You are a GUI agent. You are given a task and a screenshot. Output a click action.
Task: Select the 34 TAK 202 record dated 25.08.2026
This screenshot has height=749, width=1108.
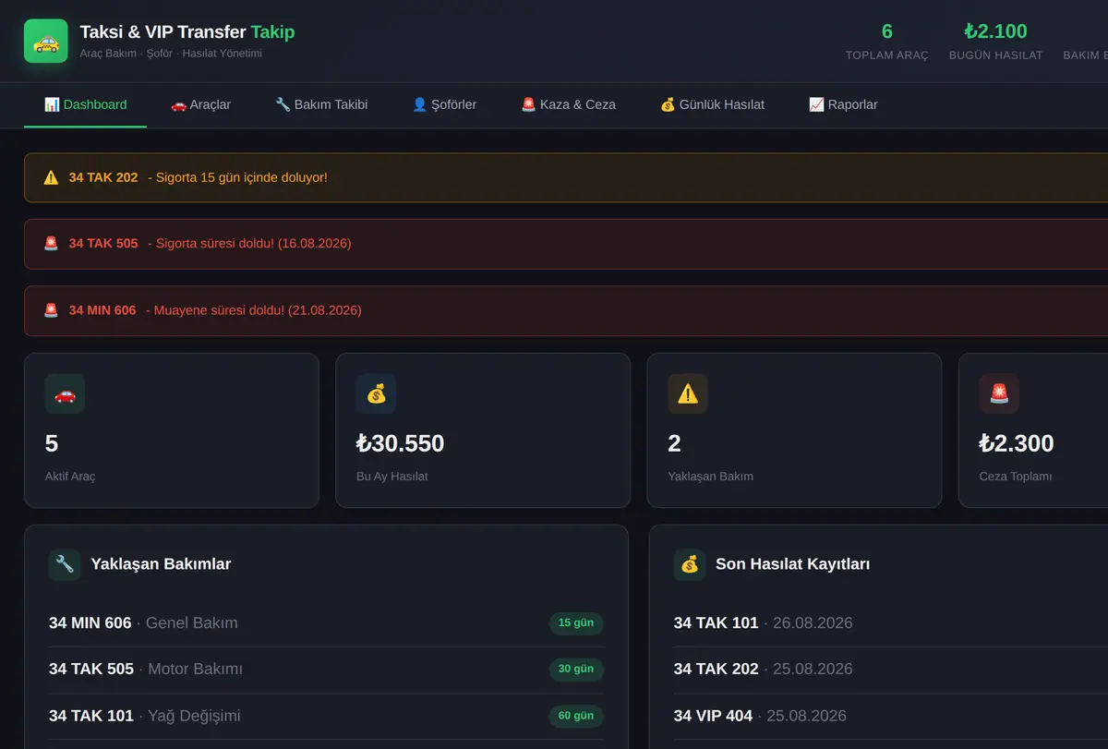(x=891, y=670)
